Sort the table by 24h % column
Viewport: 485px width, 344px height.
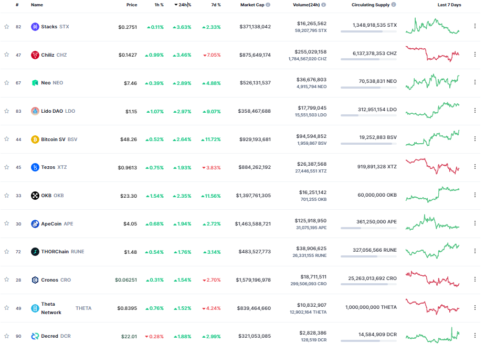click(x=183, y=5)
